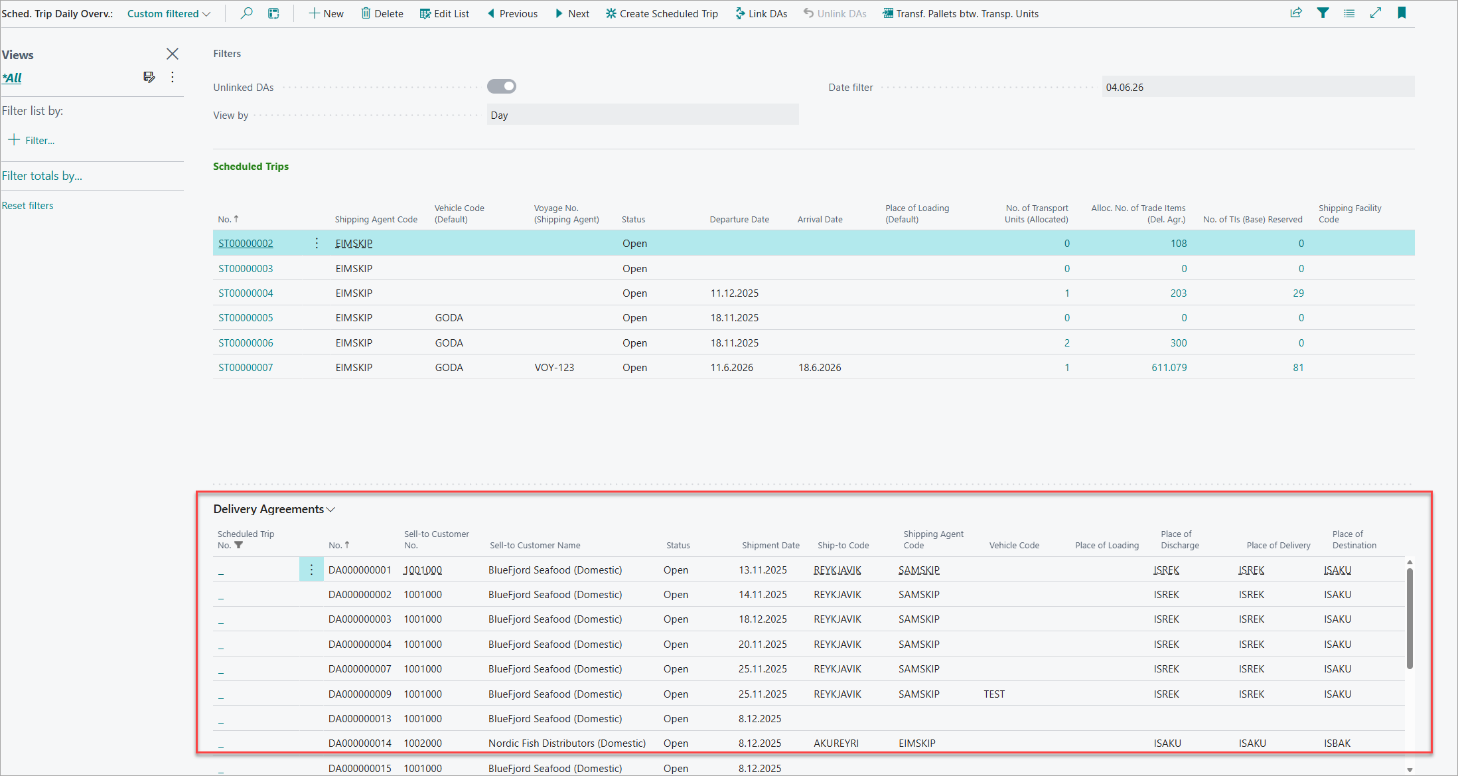Image resolution: width=1458 pixels, height=776 pixels.
Task: Go to Next record
Action: click(x=572, y=13)
